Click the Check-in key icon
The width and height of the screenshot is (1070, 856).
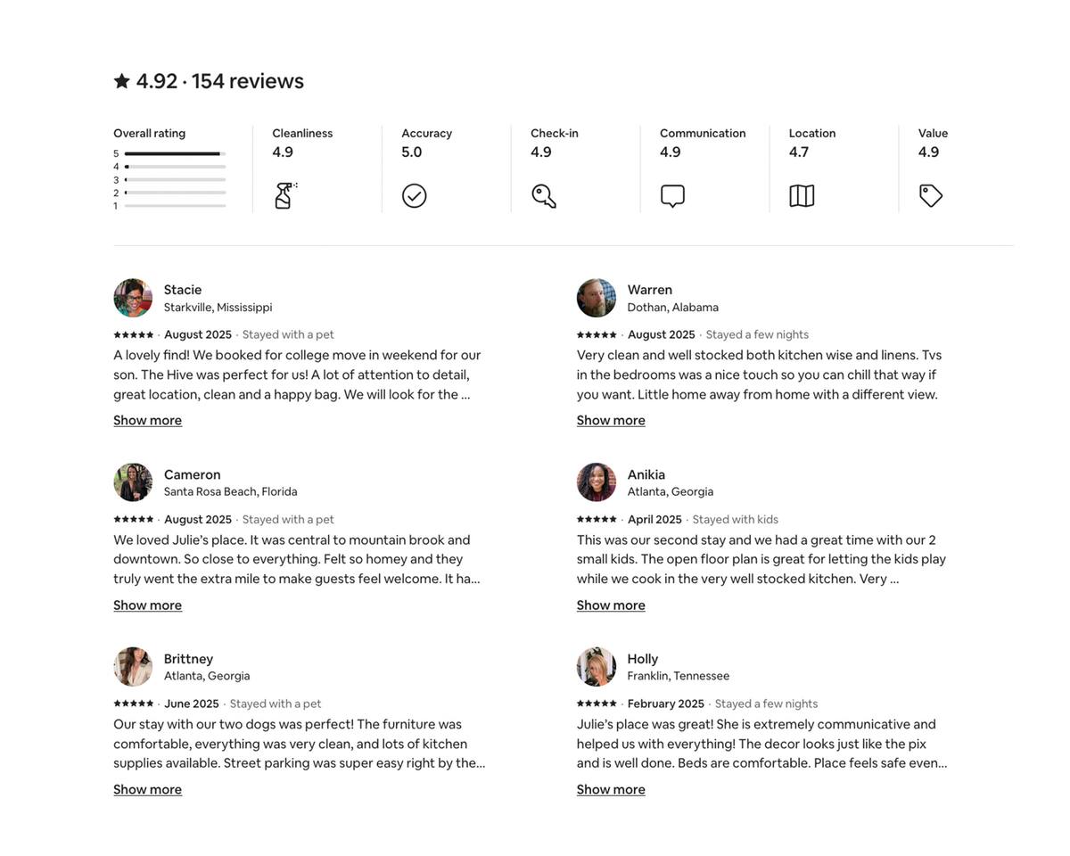(x=544, y=195)
